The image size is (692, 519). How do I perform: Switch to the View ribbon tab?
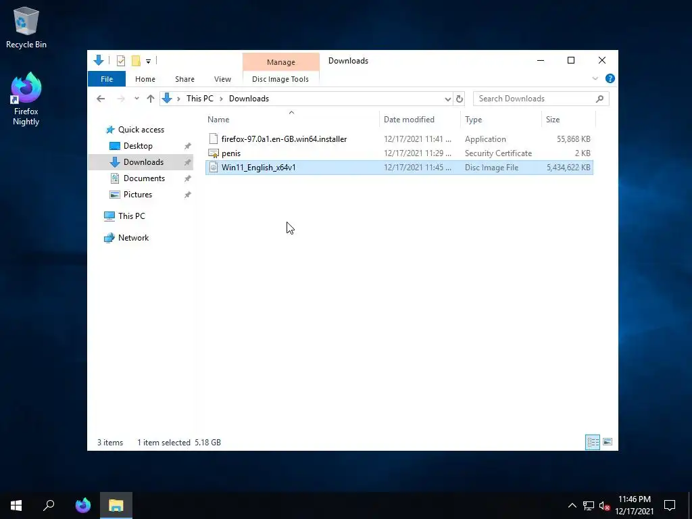tap(222, 79)
